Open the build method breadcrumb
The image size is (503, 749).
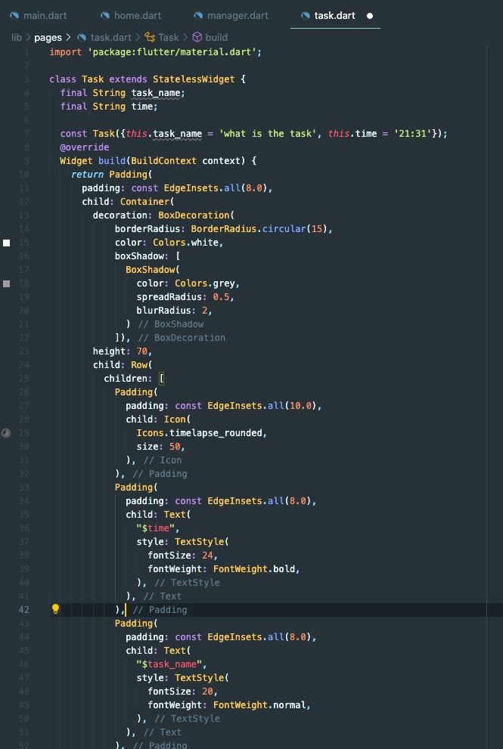[x=216, y=37]
